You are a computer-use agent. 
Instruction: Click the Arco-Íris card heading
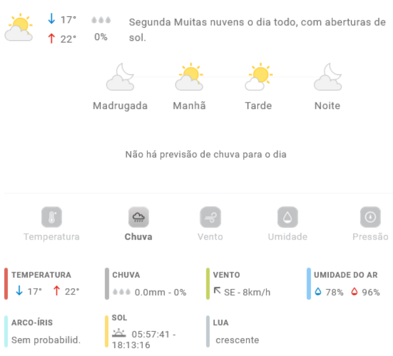point(32,322)
